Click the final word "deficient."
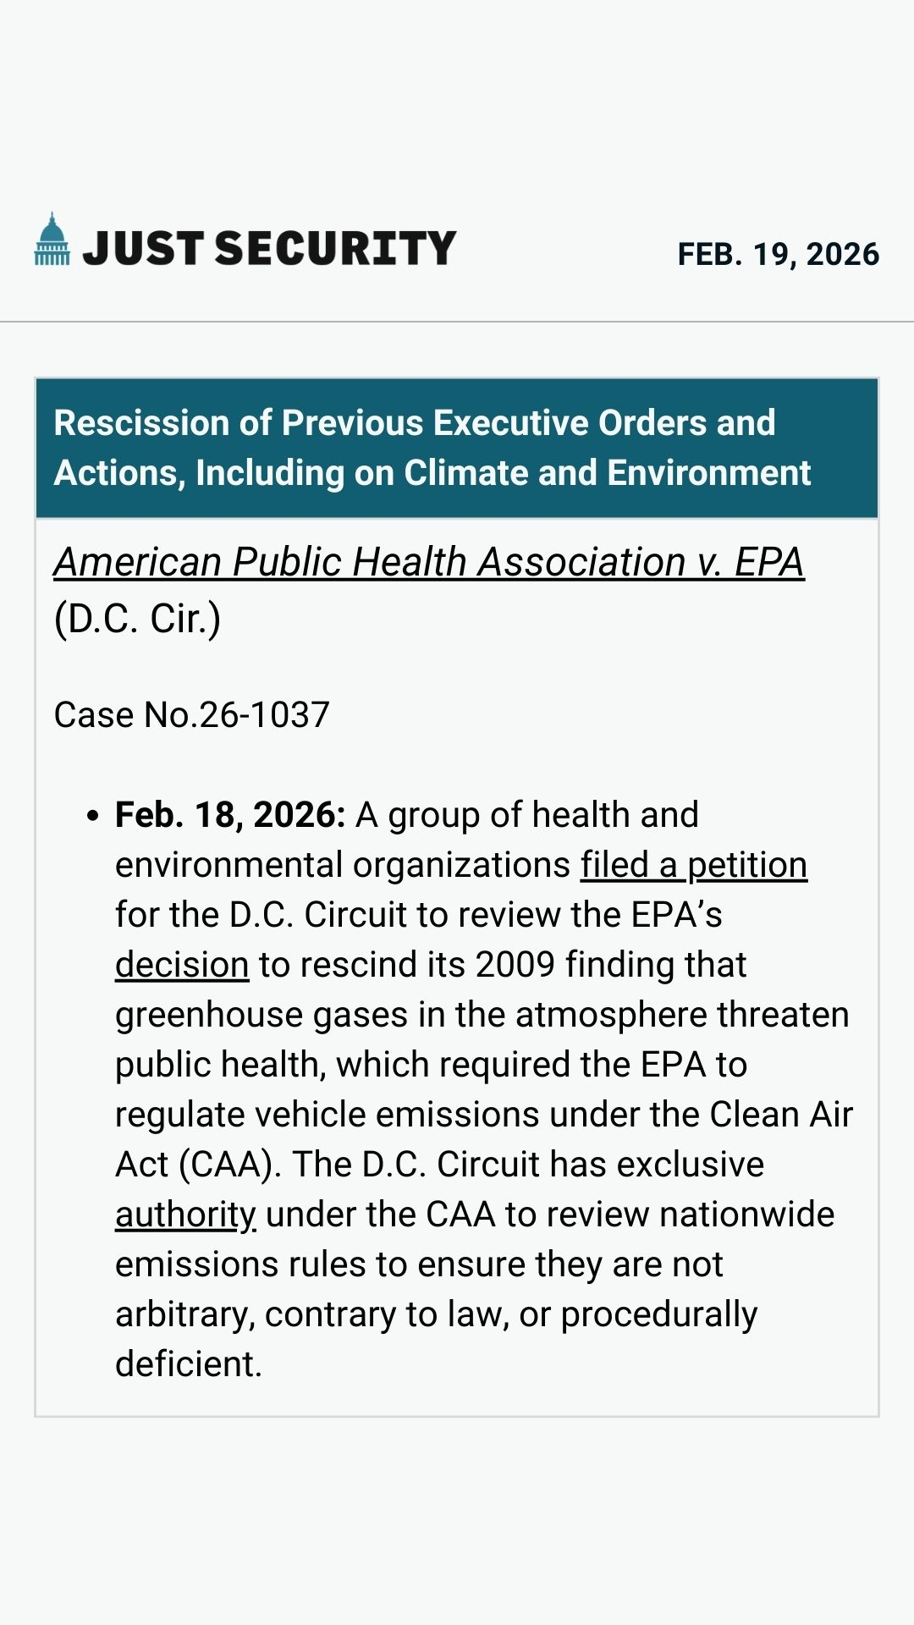The image size is (914, 1625). coord(189,1364)
